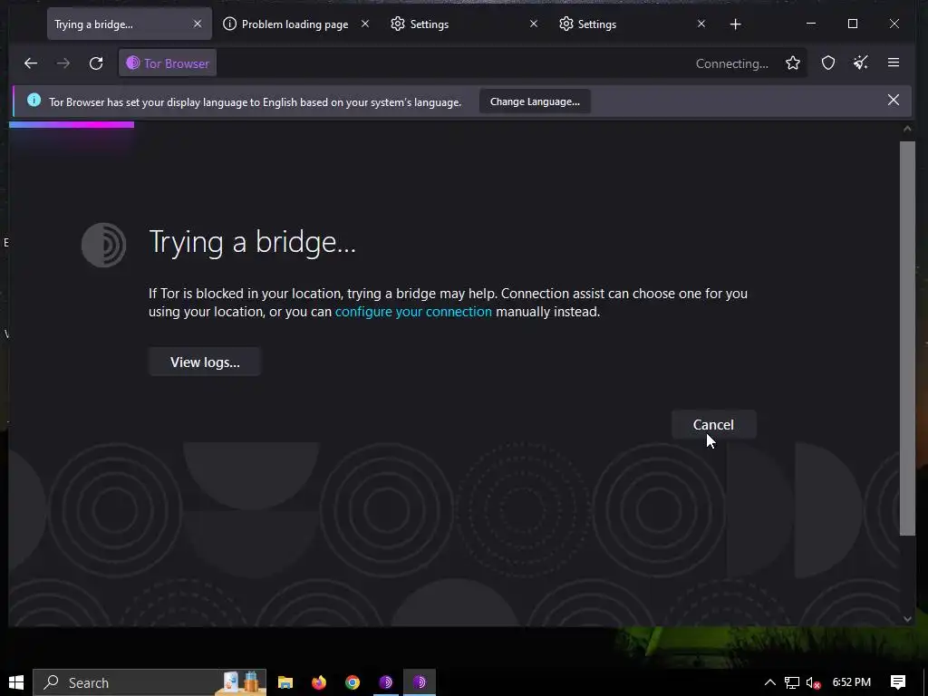Close the first Settings tab

click(533, 24)
